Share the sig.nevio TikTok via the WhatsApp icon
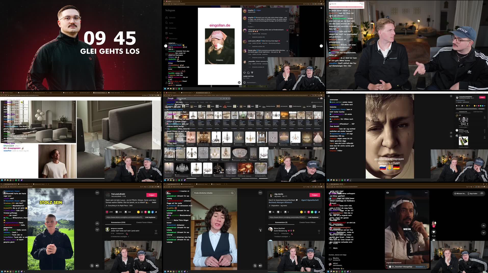 pos(312,212)
